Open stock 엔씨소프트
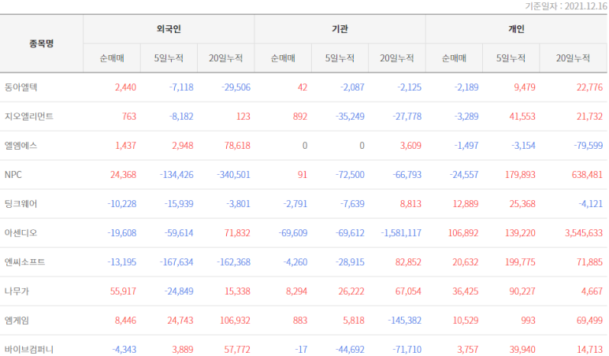The width and height of the screenshot is (609, 356). tap(25, 262)
